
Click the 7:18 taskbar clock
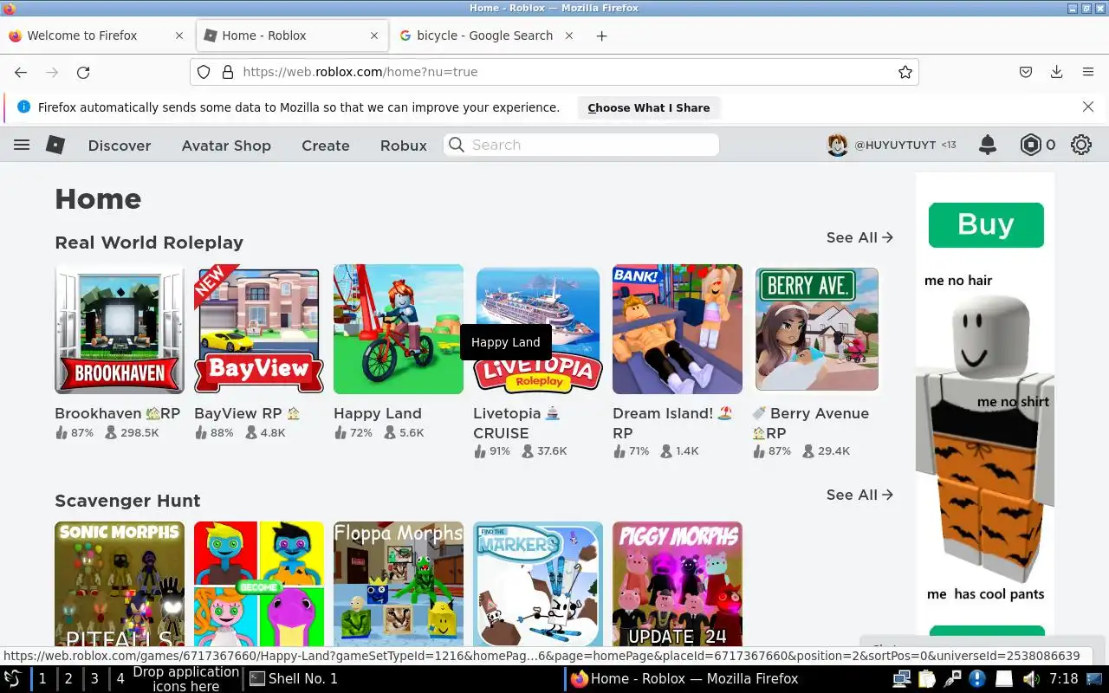[x=1063, y=679]
